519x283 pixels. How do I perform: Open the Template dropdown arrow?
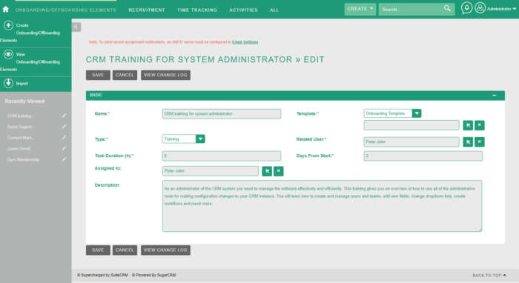click(x=417, y=113)
